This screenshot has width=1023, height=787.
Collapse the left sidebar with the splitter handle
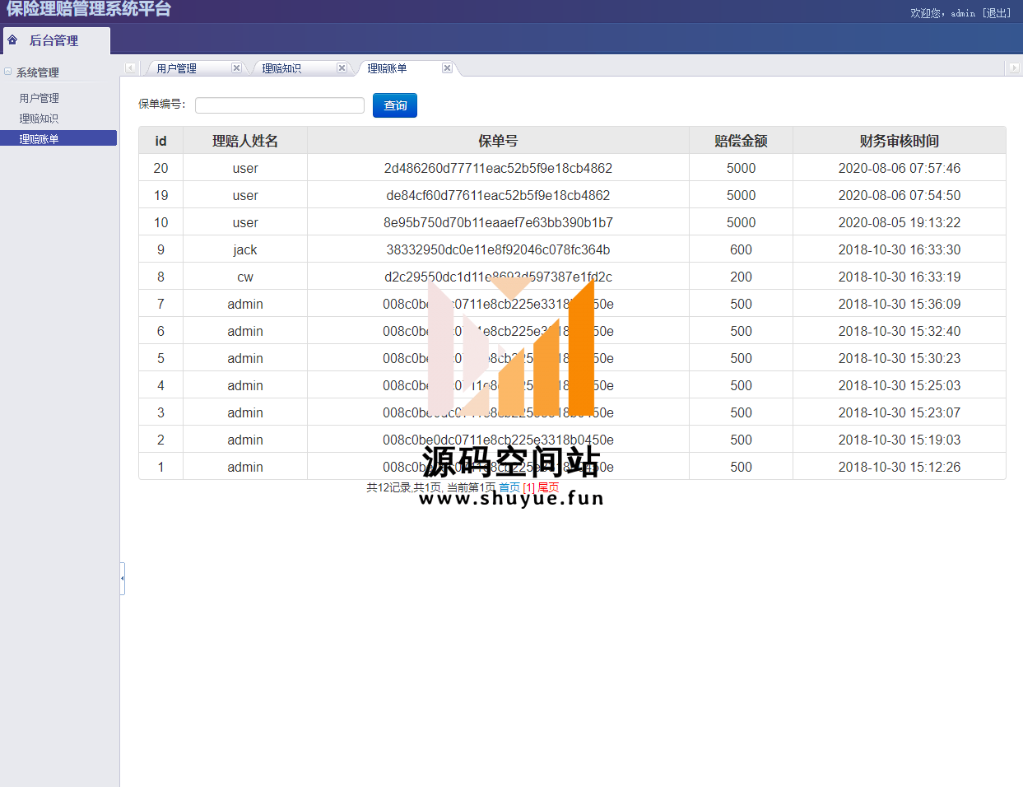coord(122,578)
